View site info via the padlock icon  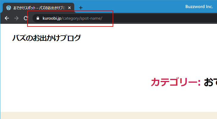tap(38, 18)
